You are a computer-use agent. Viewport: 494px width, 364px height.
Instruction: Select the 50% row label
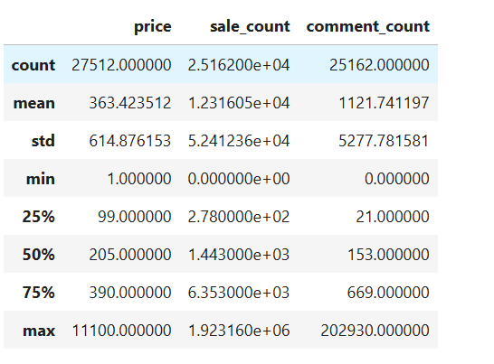point(39,254)
